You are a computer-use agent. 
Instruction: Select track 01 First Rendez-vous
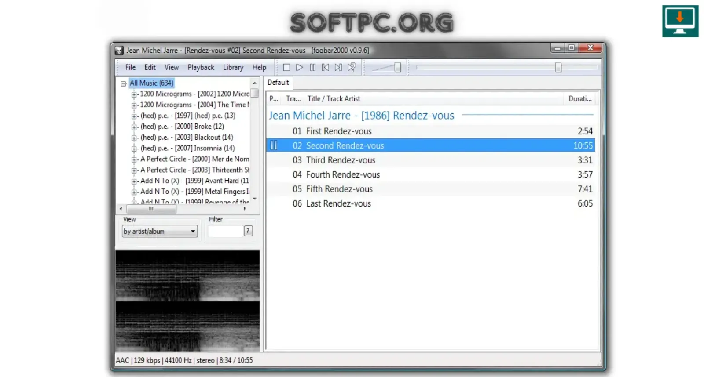tap(430, 131)
